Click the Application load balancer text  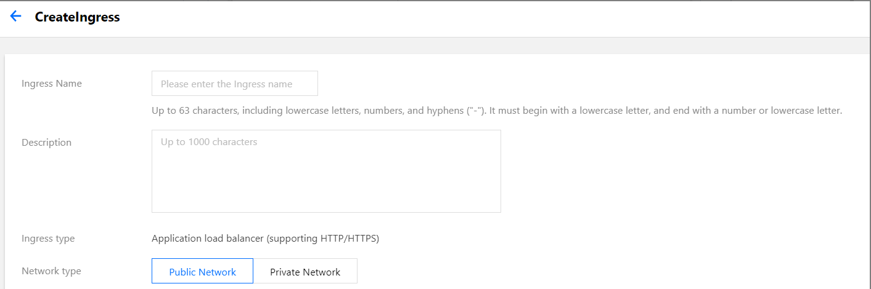coord(208,239)
